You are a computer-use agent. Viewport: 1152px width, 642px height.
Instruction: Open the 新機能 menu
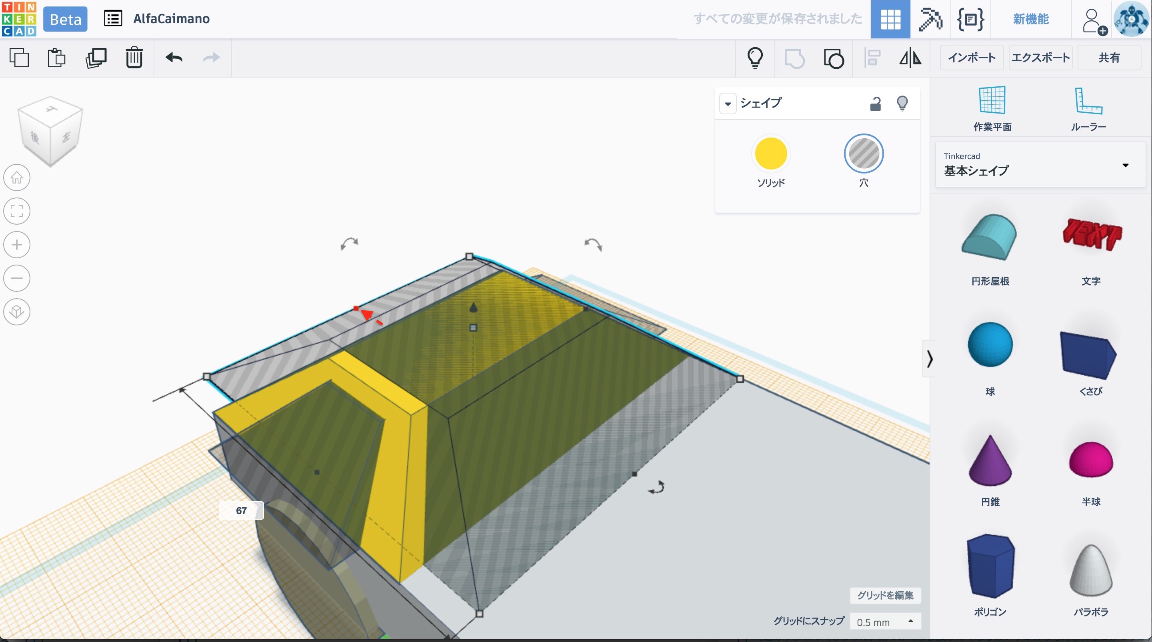[x=1031, y=19]
